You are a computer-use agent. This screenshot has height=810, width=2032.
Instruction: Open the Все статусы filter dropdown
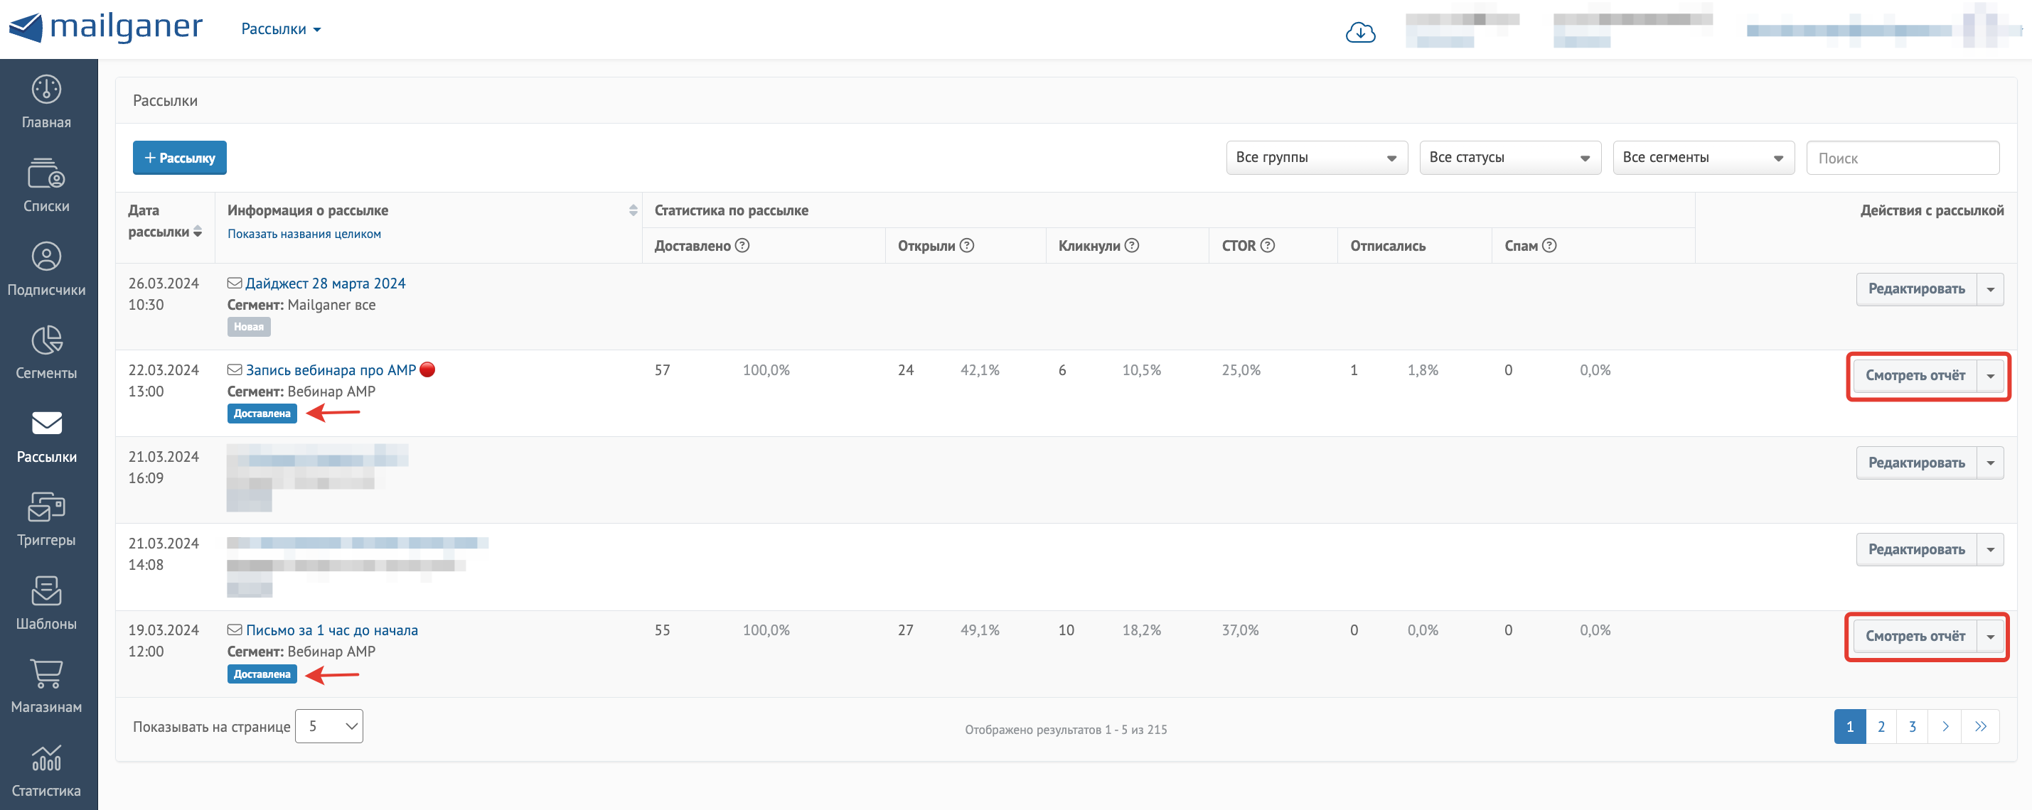tap(1510, 158)
